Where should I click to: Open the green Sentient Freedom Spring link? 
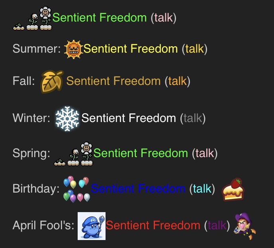(x=141, y=153)
